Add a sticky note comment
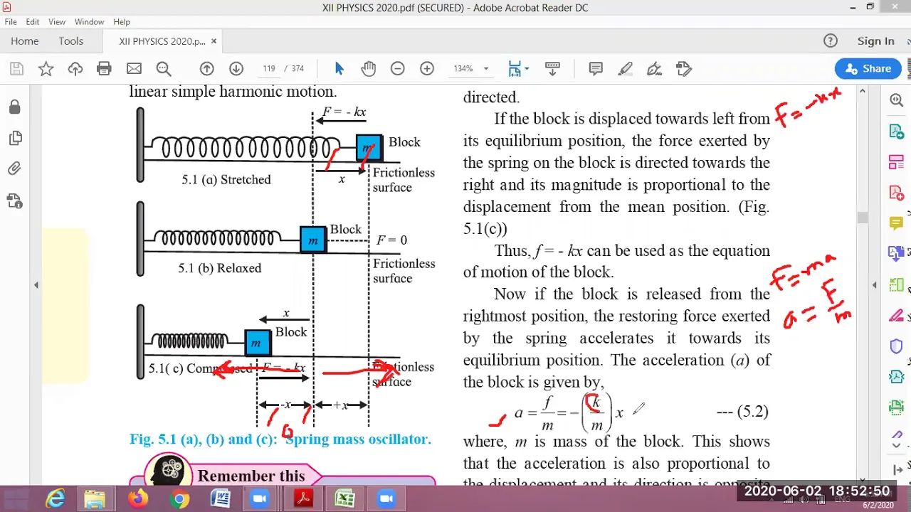The width and height of the screenshot is (911, 512). click(596, 69)
